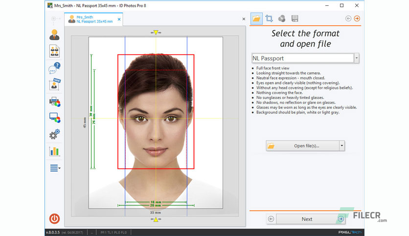Open the help chat bubble icon

click(54, 68)
